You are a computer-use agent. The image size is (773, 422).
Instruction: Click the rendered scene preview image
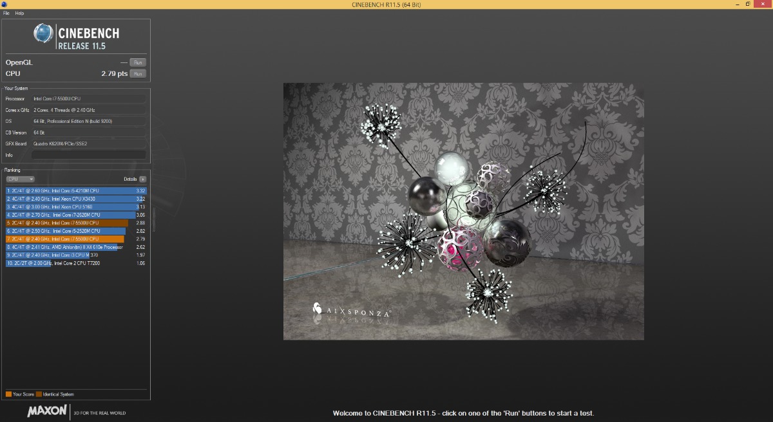point(464,211)
